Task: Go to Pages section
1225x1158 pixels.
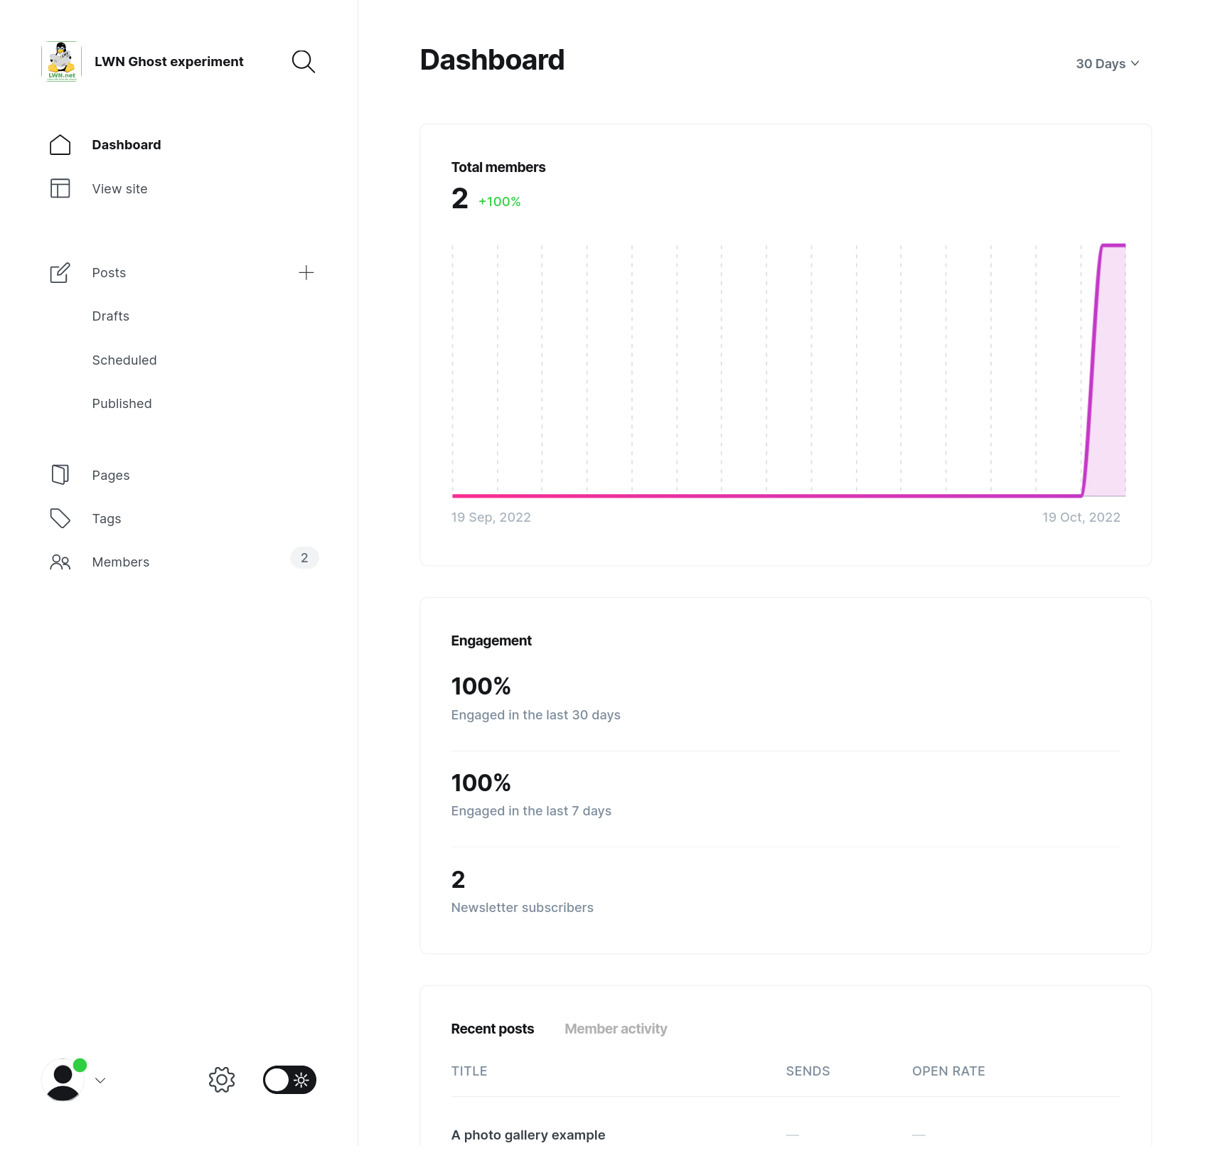Action: (111, 476)
